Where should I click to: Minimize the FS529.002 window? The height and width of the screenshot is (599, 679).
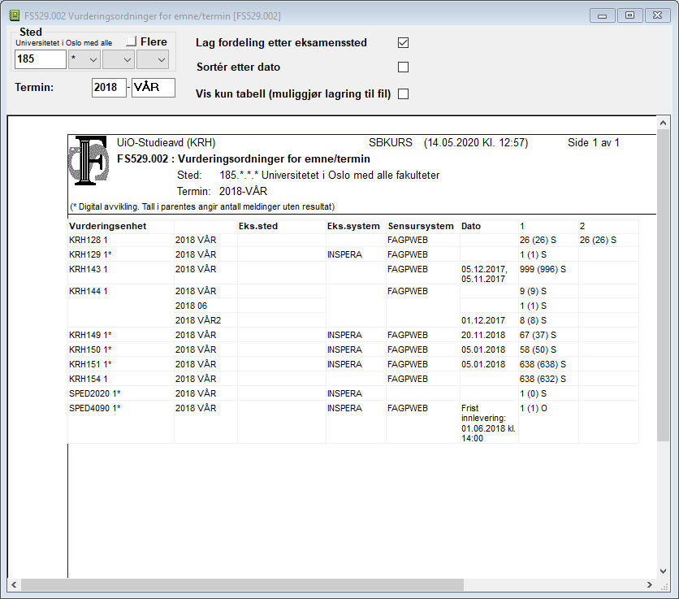click(x=602, y=15)
